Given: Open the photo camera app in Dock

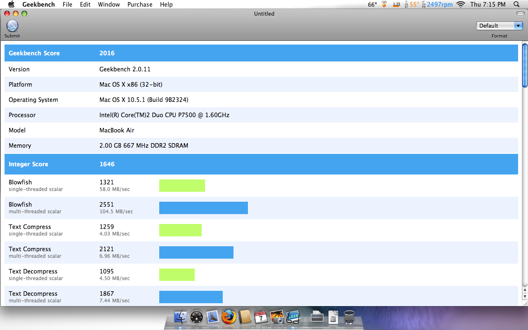Looking at the screenshot, I should coord(276,317).
